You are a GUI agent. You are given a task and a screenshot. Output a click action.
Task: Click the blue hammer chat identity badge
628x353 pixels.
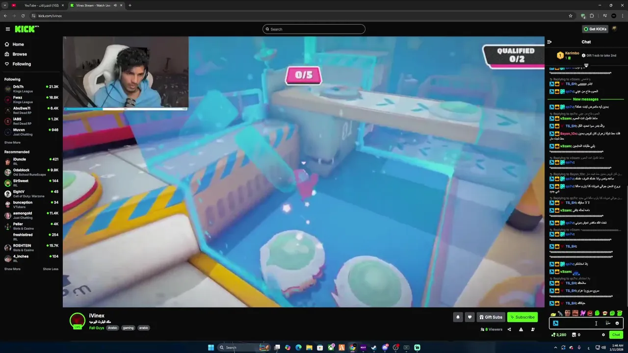tap(555, 323)
